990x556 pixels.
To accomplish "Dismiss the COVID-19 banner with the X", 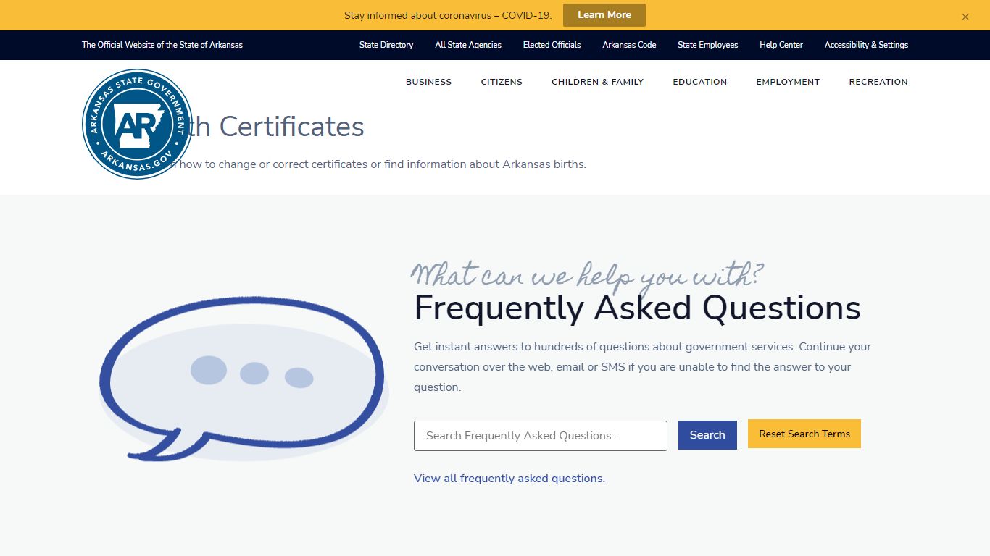I will [965, 17].
